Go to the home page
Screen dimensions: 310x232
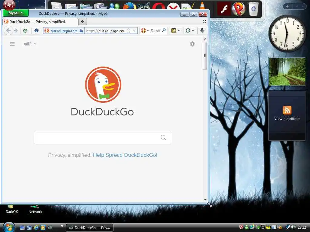click(x=36, y=31)
